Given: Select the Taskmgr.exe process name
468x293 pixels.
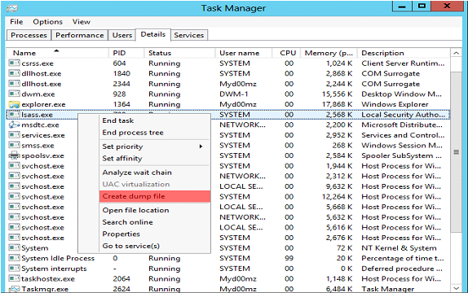Looking at the screenshot, I should pyautogui.click(x=45, y=289).
